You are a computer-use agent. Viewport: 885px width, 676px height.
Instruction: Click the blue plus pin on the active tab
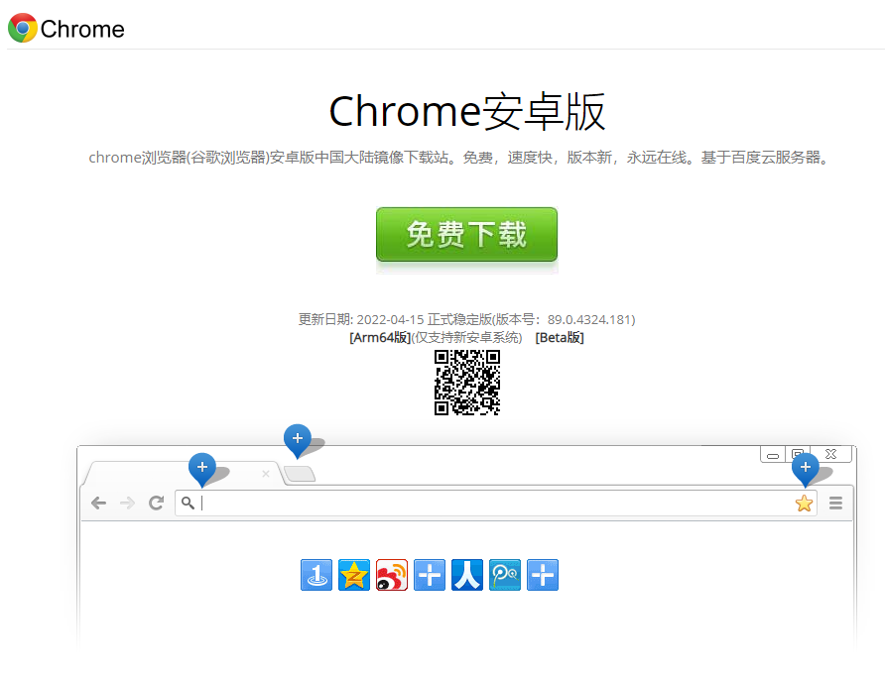[202, 468]
